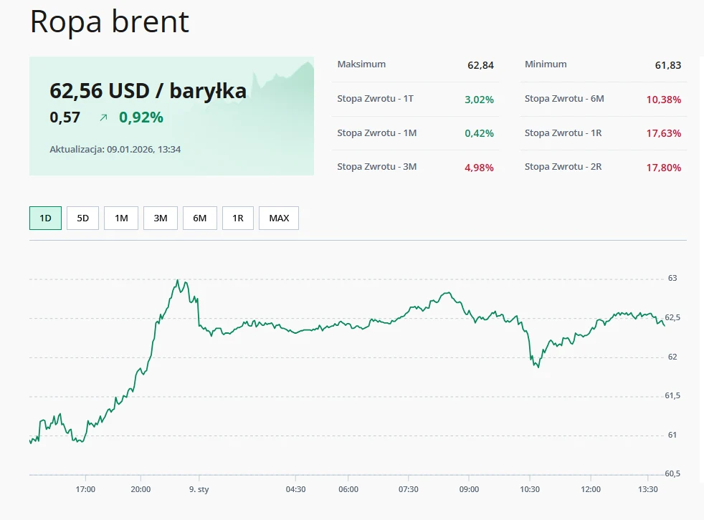Click the chart peak before 9. sty
Viewport: 704px width, 520px height.
(x=178, y=281)
